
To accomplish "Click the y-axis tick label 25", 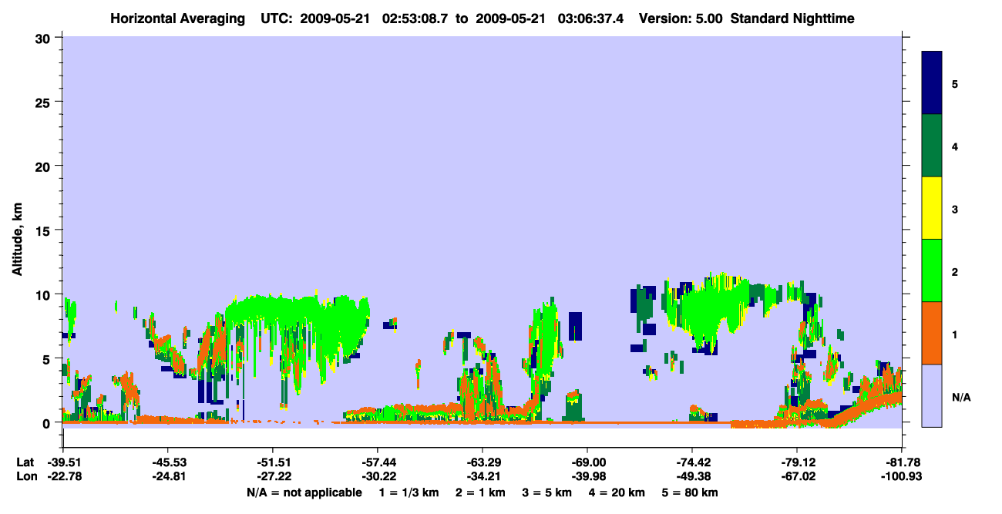I will pyautogui.click(x=45, y=102).
